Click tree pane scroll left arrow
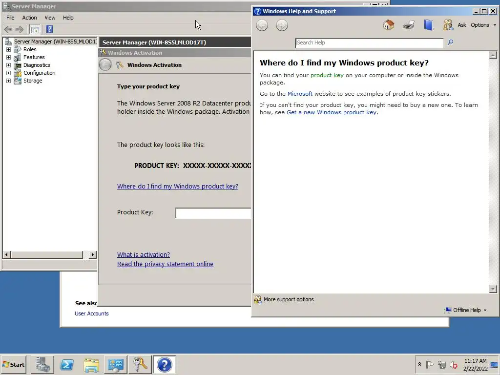This screenshot has height=375, width=500. point(6,254)
